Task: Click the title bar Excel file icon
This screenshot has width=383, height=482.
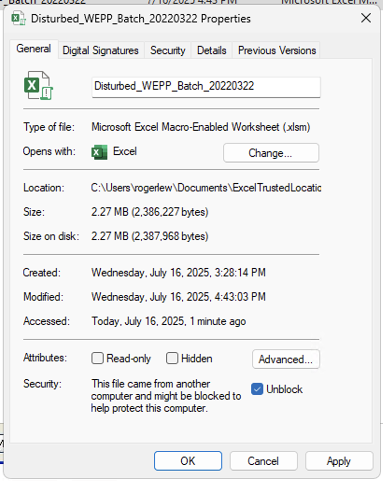Action: point(18,18)
